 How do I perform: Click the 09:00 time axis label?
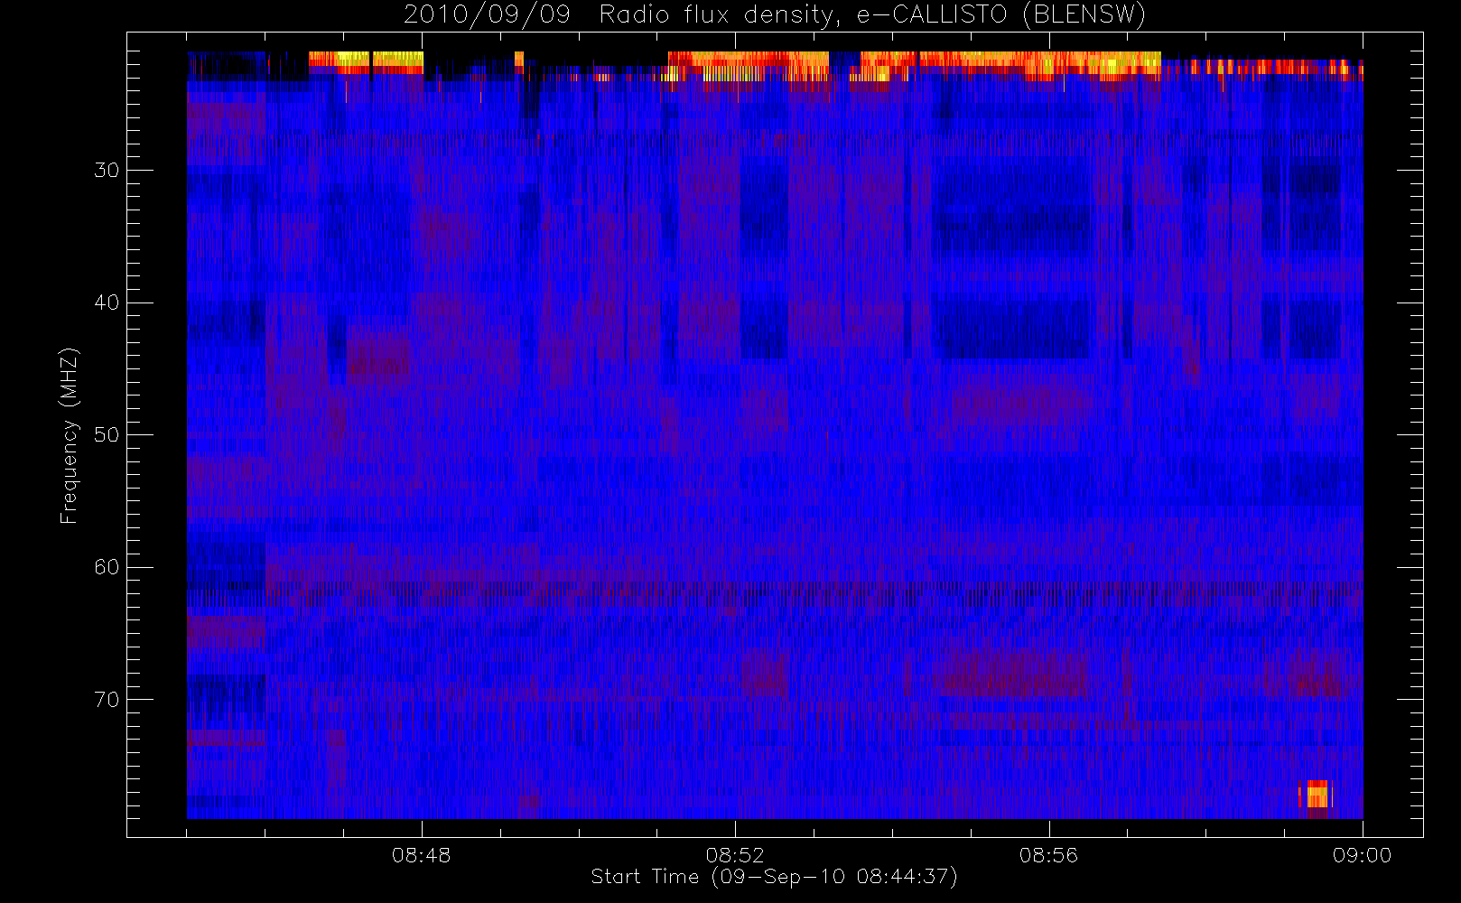click(1362, 855)
